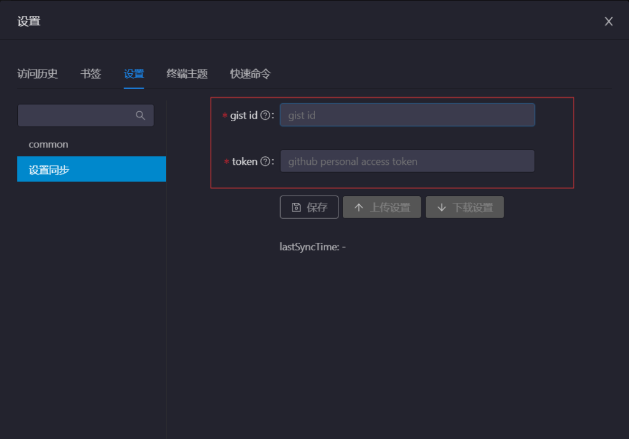Close the 设置 dialog with the X

pos(609,22)
